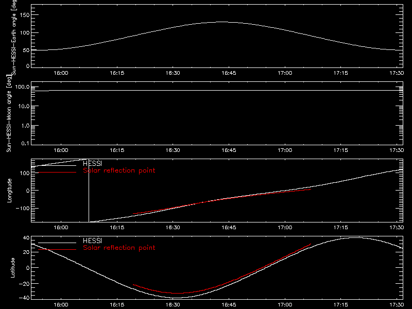The width and height of the screenshot is (412, 309).
Task: Click 17:30 label below Longitude plot
Action: pyautogui.click(x=397, y=228)
